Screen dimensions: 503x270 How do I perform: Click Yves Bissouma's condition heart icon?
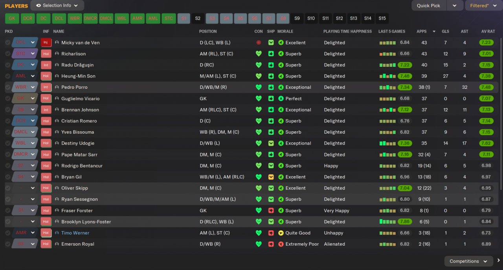tap(259, 132)
